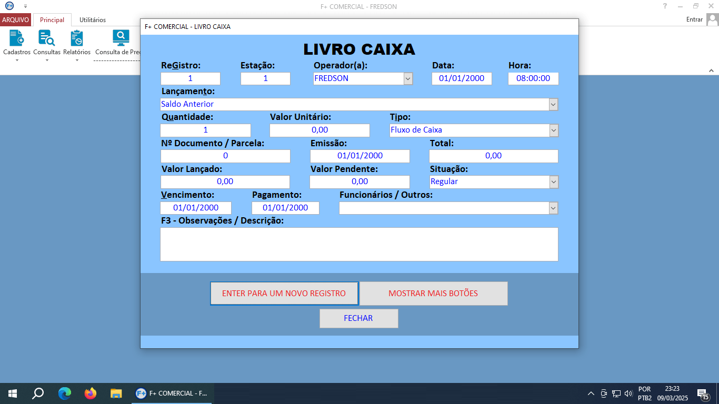The image size is (719, 404).
Task: Expand the Funcionários / Outros dropdown
Action: pos(553,208)
